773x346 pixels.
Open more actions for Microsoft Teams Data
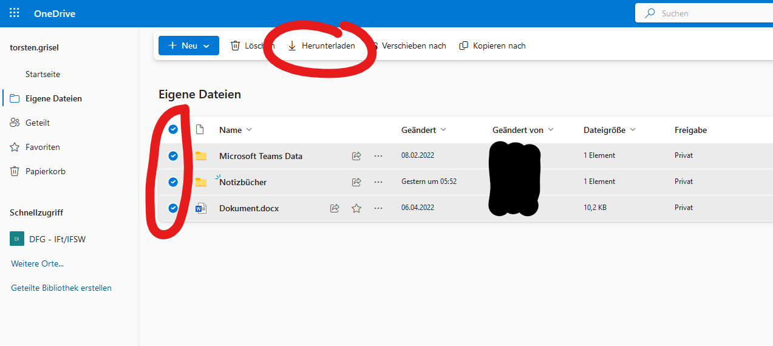pyautogui.click(x=378, y=156)
